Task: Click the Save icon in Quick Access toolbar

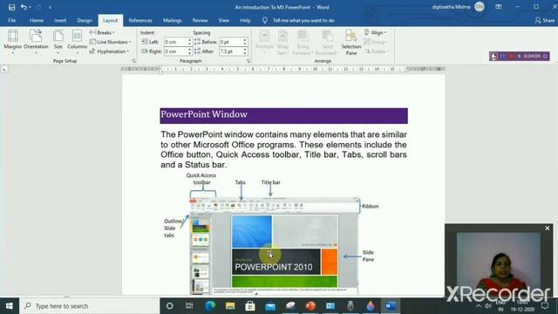Action: click(11, 7)
